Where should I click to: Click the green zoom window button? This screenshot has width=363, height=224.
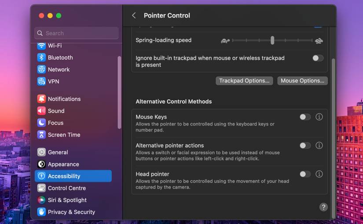59,15
